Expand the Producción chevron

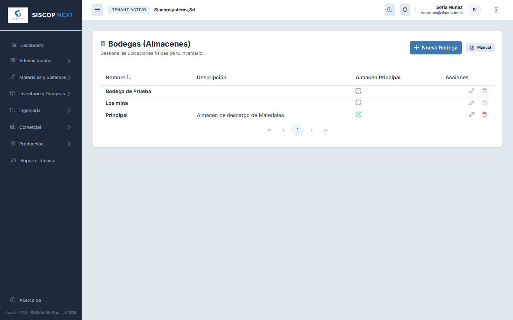pyautogui.click(x=69, y=144)
